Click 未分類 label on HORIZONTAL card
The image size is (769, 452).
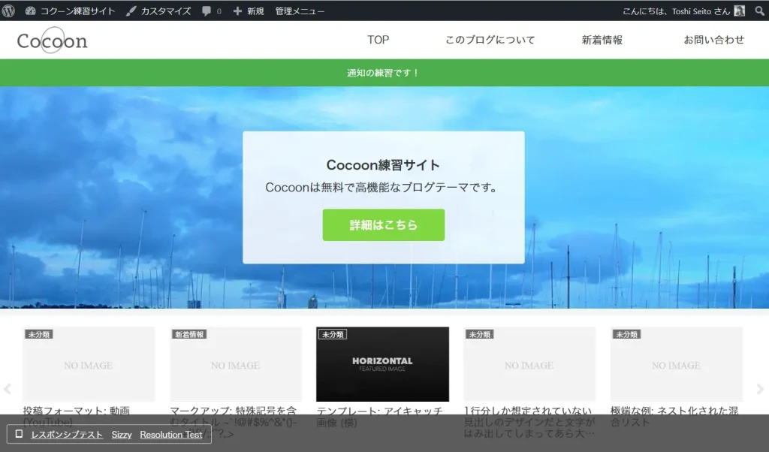click(x=333, y=334)
